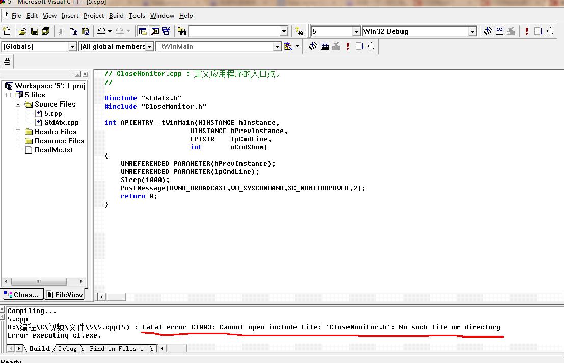This screenshot has width=564, height=363.
Task: Open the _tWinMain members dropdown
Action: tap(277, 47)
